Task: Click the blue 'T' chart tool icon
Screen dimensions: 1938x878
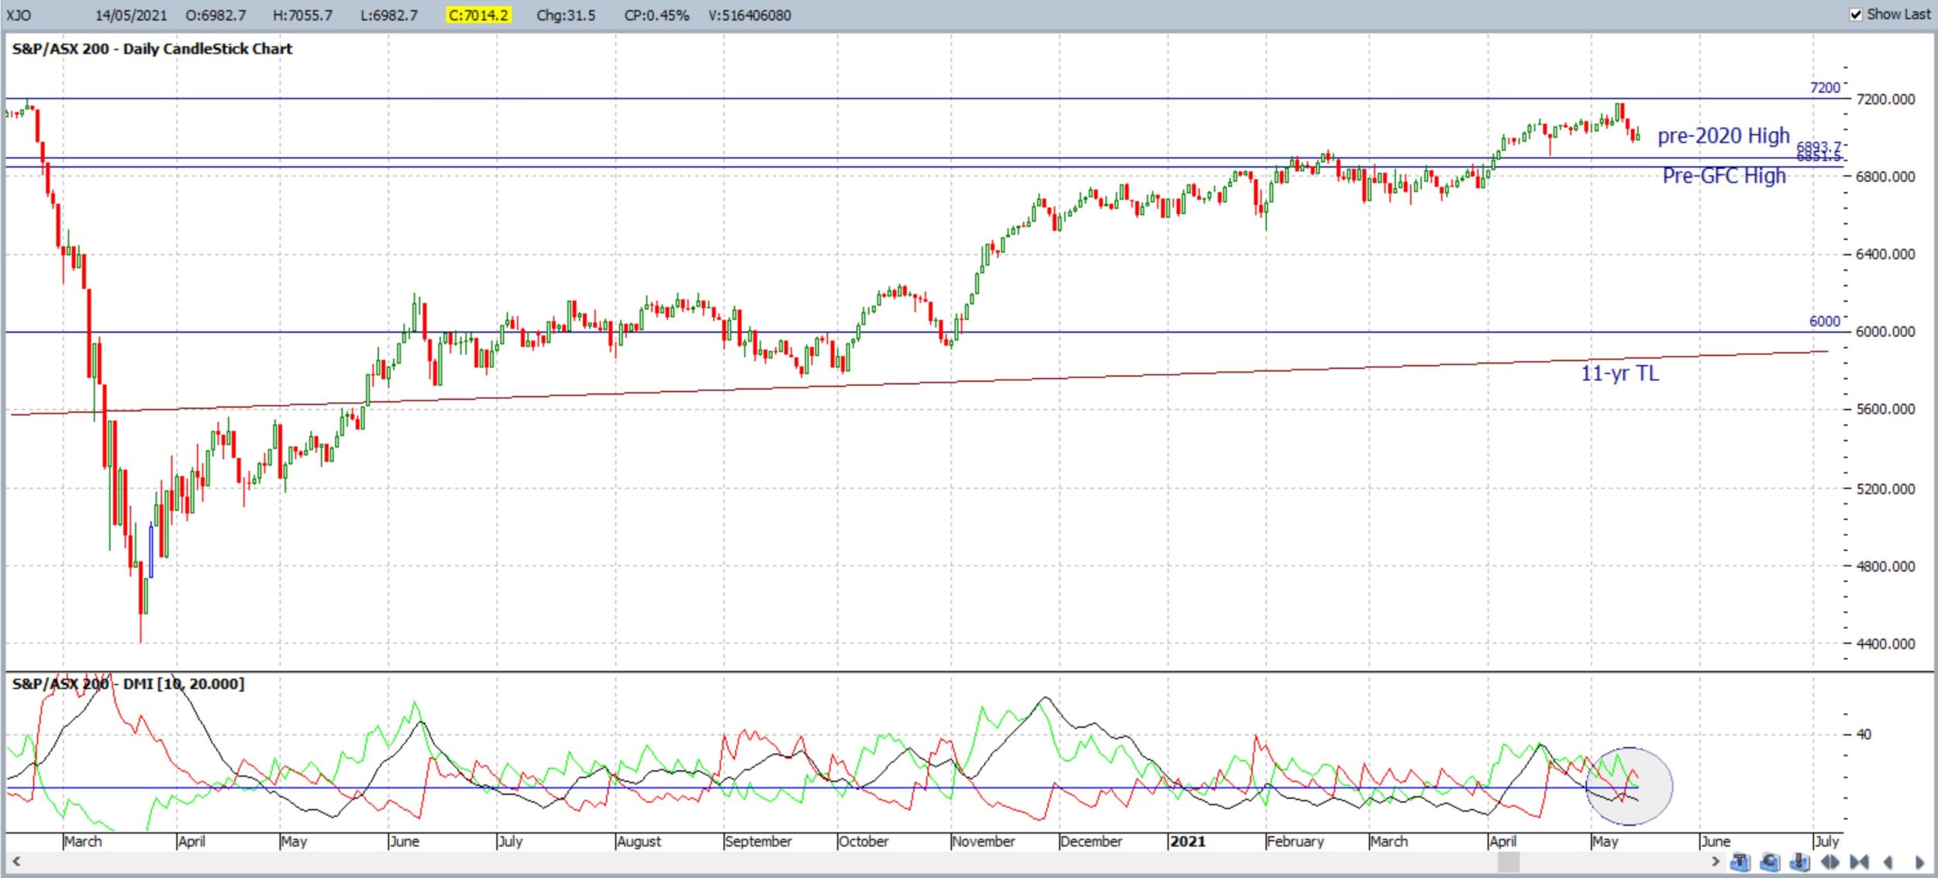Action: pyautogui.click(x=1740, y=862)
